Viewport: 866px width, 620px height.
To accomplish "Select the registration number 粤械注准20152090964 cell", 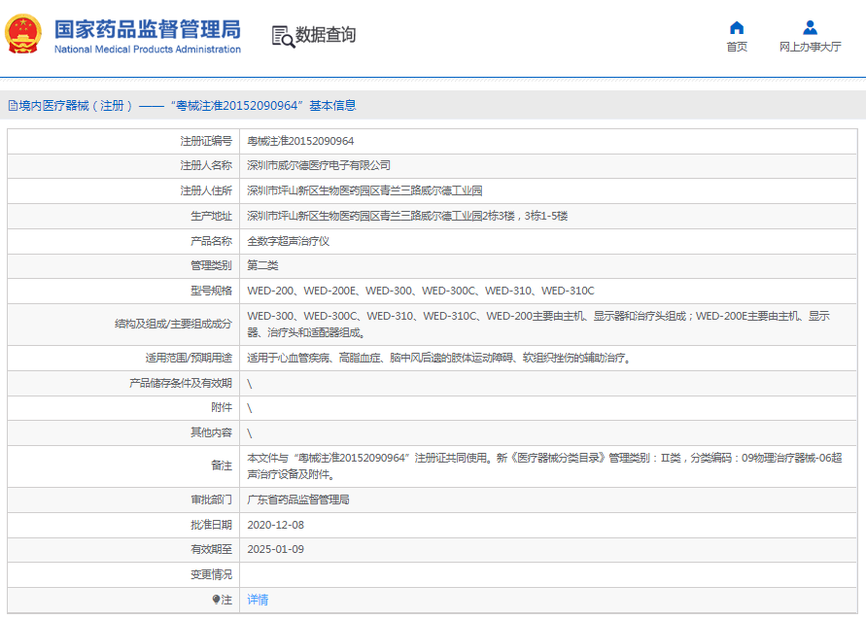I will 300,141.
